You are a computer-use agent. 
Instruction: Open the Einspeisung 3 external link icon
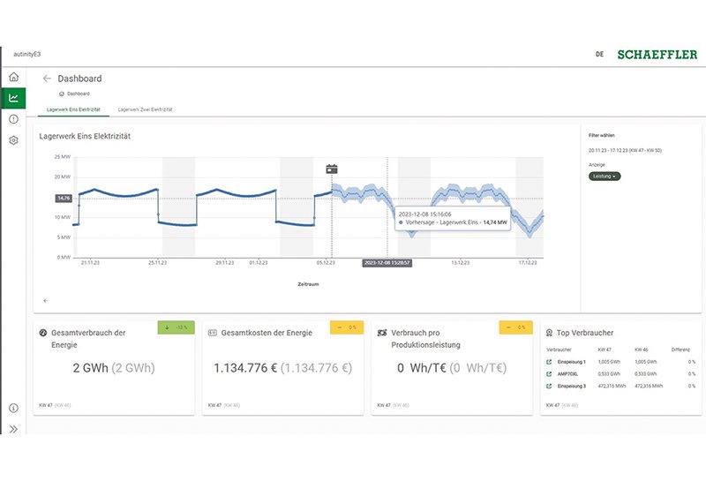click(550, 386)
